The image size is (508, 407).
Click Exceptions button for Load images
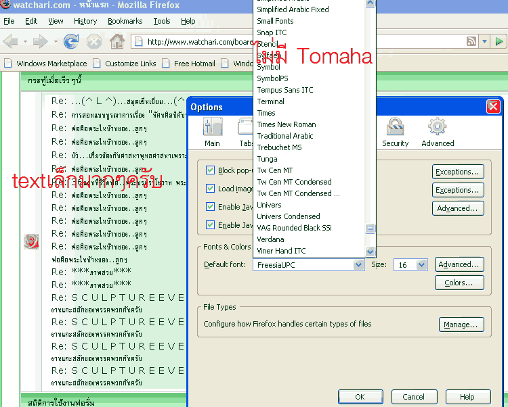[458, 190]
